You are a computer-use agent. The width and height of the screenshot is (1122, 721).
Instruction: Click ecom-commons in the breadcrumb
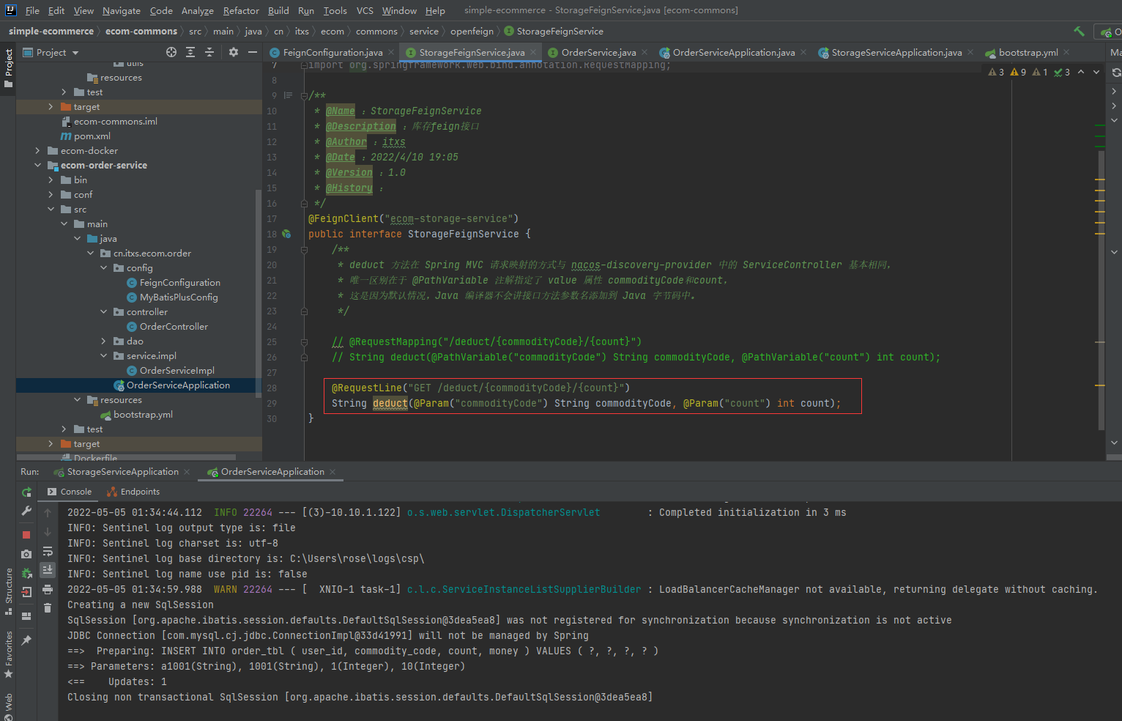point(141,32)
